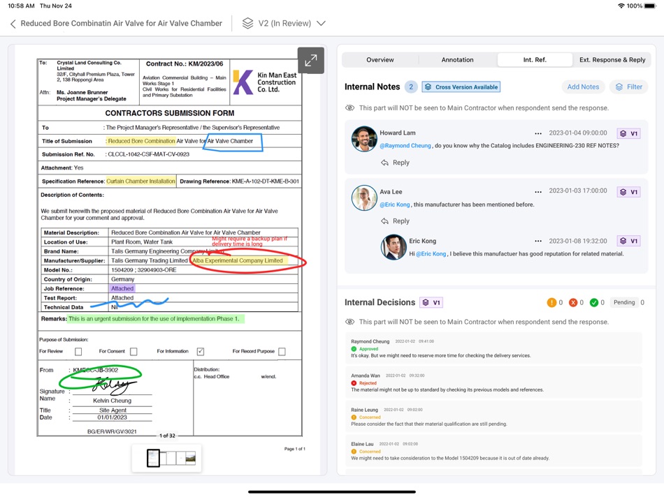Click yellow highlight 'Curtain Chamber Installation'

pos(140,181)
